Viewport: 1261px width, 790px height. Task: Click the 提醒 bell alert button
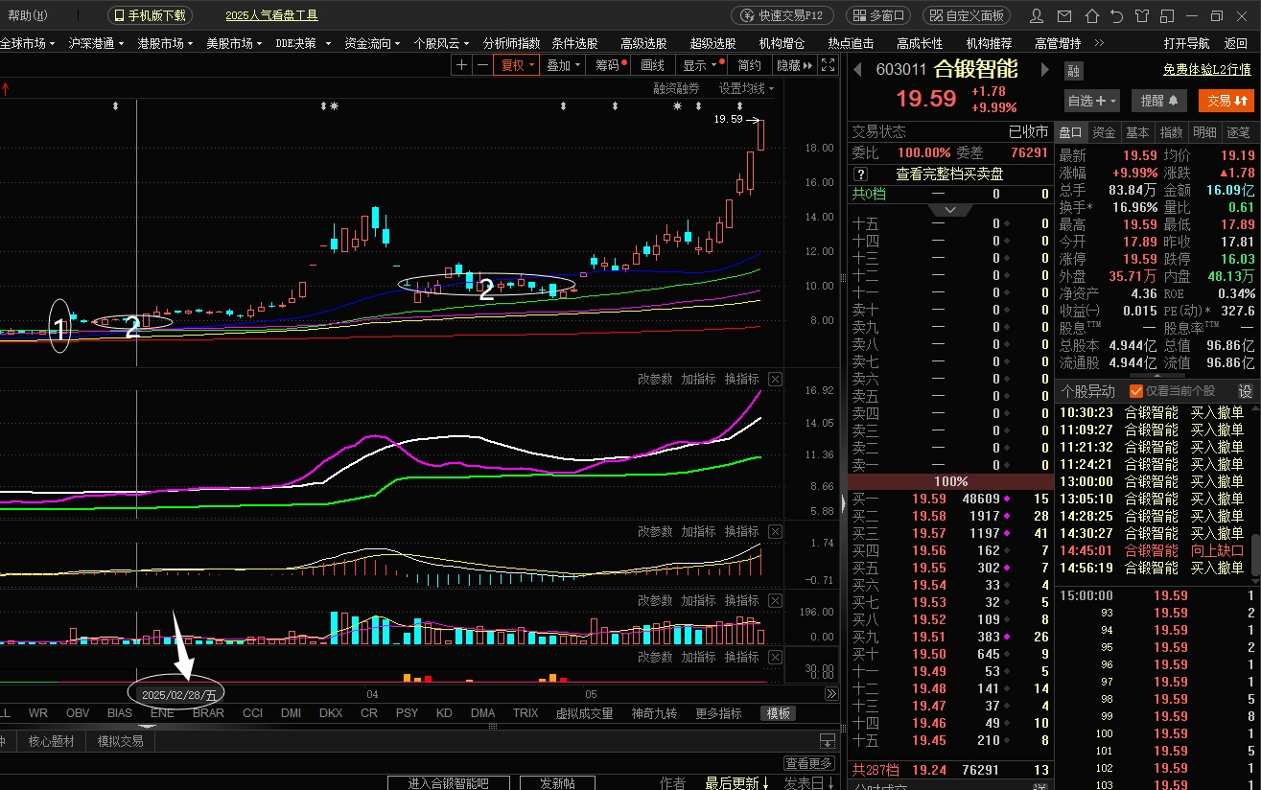tap(1159, 101)
